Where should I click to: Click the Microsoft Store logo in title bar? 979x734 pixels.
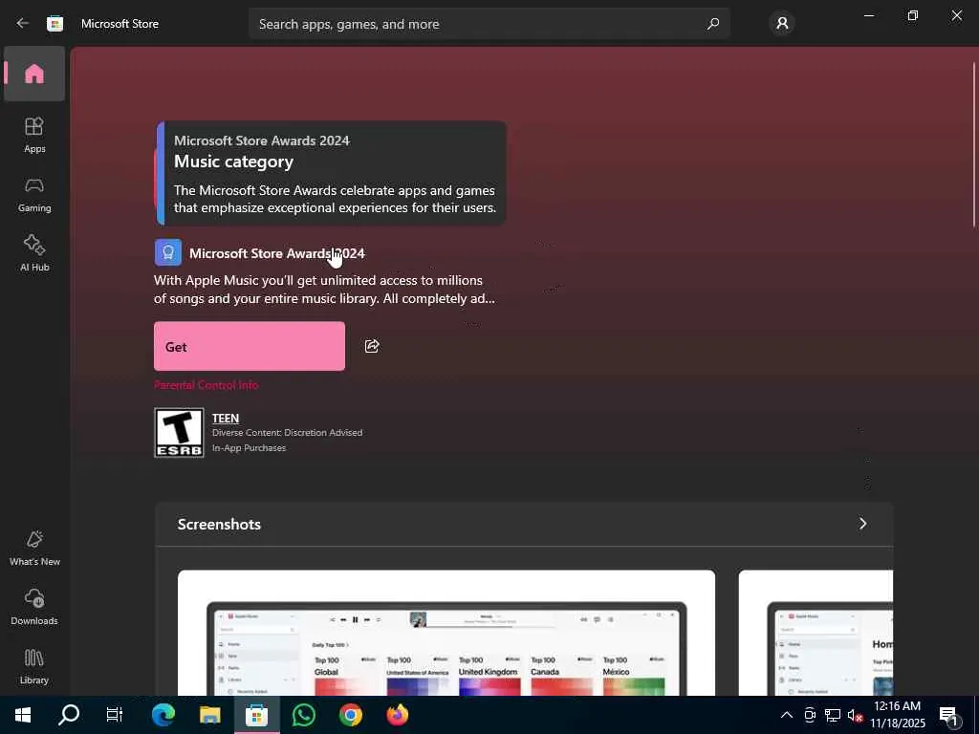point(54,24)
